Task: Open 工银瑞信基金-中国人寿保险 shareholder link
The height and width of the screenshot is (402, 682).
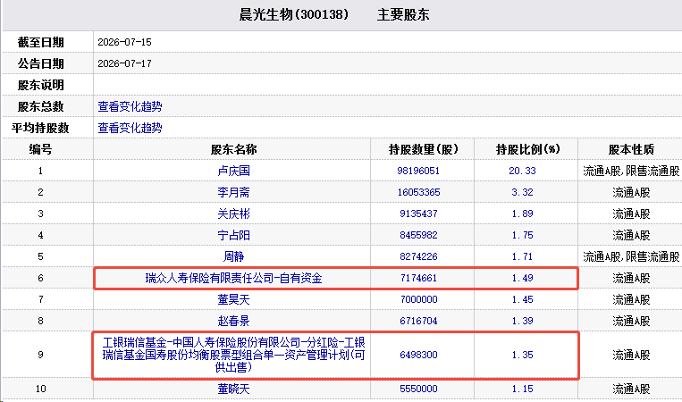Action: 233,355
